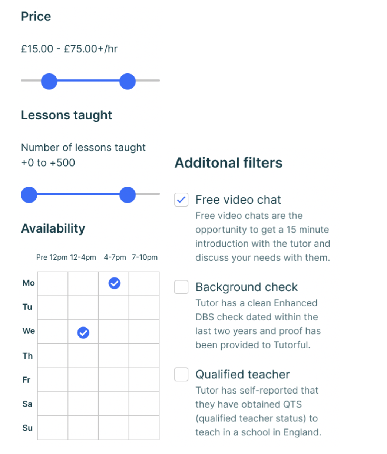Enable the Background check filter

(181, 287)
